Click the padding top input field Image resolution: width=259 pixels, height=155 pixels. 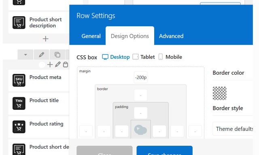(x=141, y=113)
